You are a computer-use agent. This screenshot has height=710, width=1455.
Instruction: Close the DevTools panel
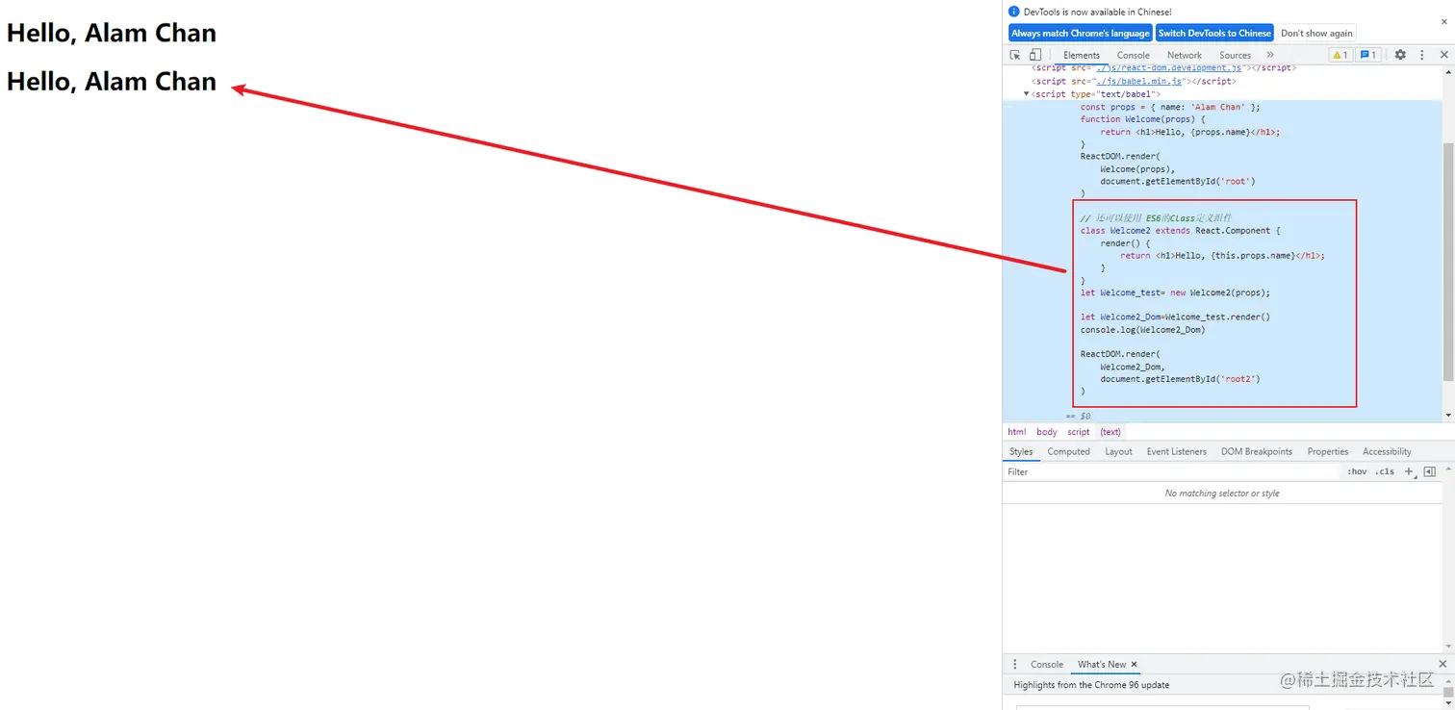(1443, 55)
